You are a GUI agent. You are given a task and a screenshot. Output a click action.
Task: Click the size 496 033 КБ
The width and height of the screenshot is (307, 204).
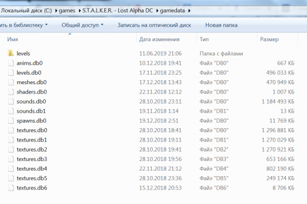280,72
